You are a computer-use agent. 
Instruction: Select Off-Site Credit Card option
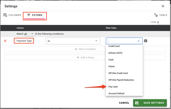118,73
